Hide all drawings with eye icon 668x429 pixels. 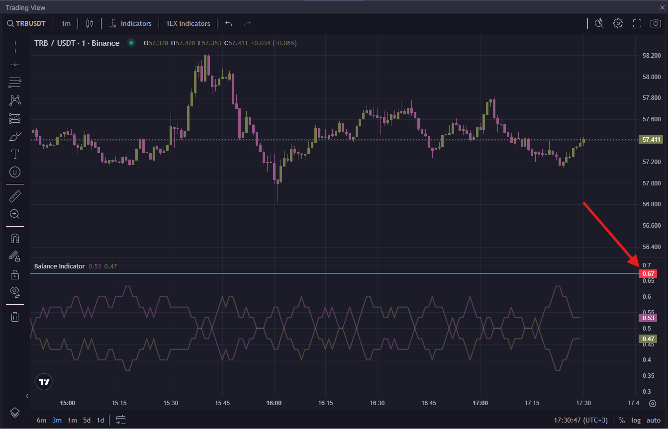pyautogui.click(x=15, y=291)
